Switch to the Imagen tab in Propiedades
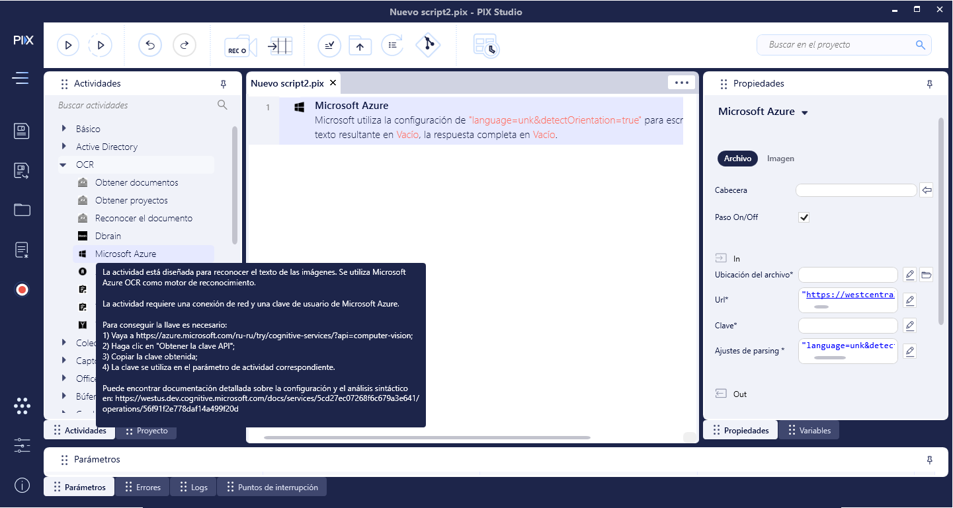The height and width of the screenshot is (508, 953). click(780, 159)
